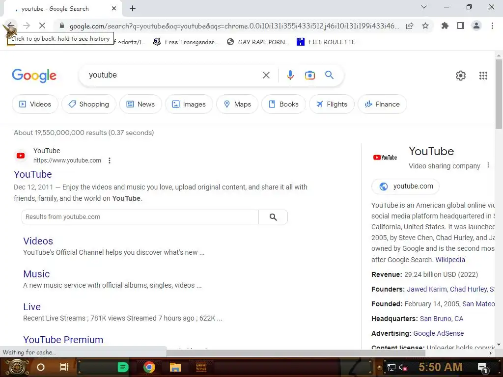The height and width of the screenshot is (377, 503).
Task: Open a new browser tab
Action: coord(133,9)
